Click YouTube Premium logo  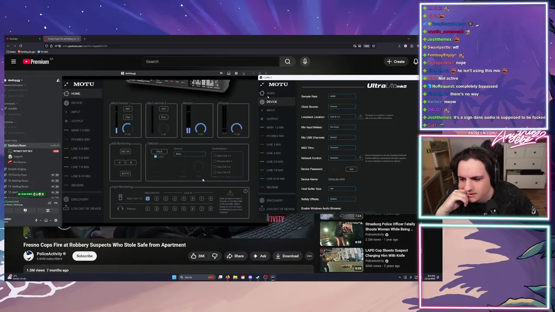point(36,62)
